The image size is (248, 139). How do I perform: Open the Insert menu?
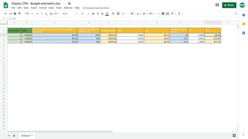pyautogui.click(x=34, y=8)
